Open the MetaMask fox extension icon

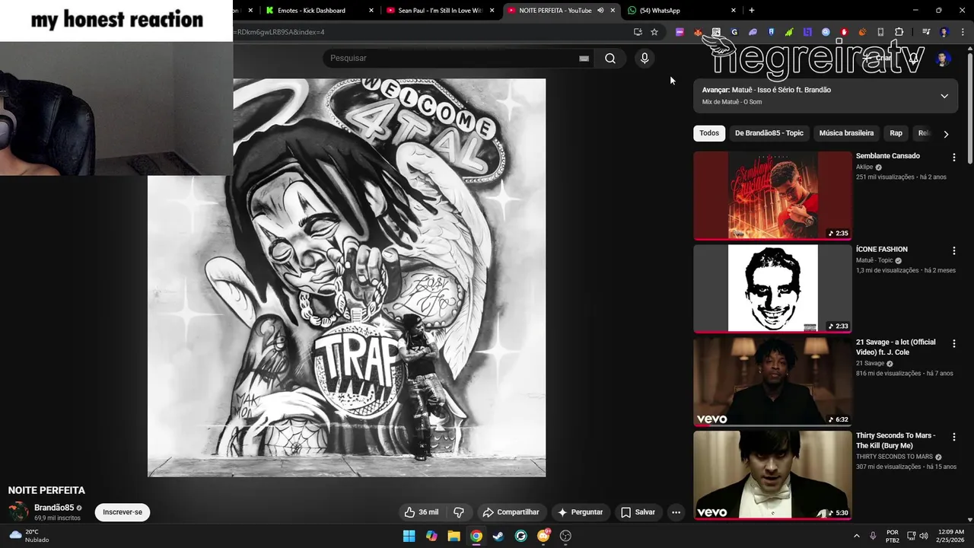click(x=698, y=32)
